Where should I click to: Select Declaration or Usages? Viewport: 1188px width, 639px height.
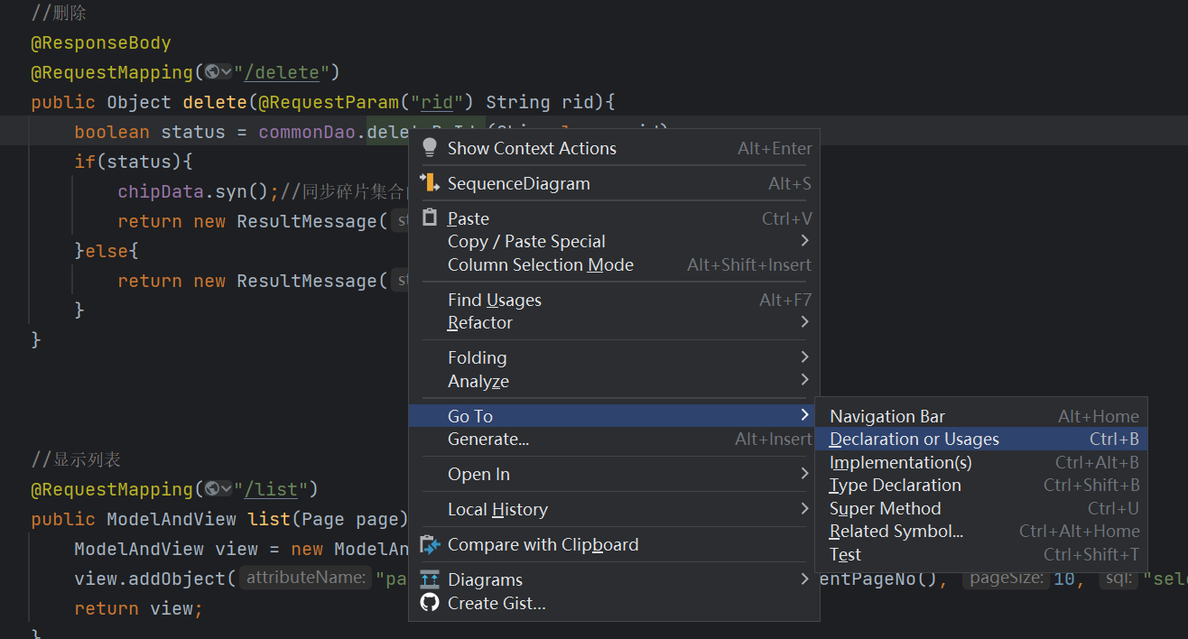(x=914, y=440)
